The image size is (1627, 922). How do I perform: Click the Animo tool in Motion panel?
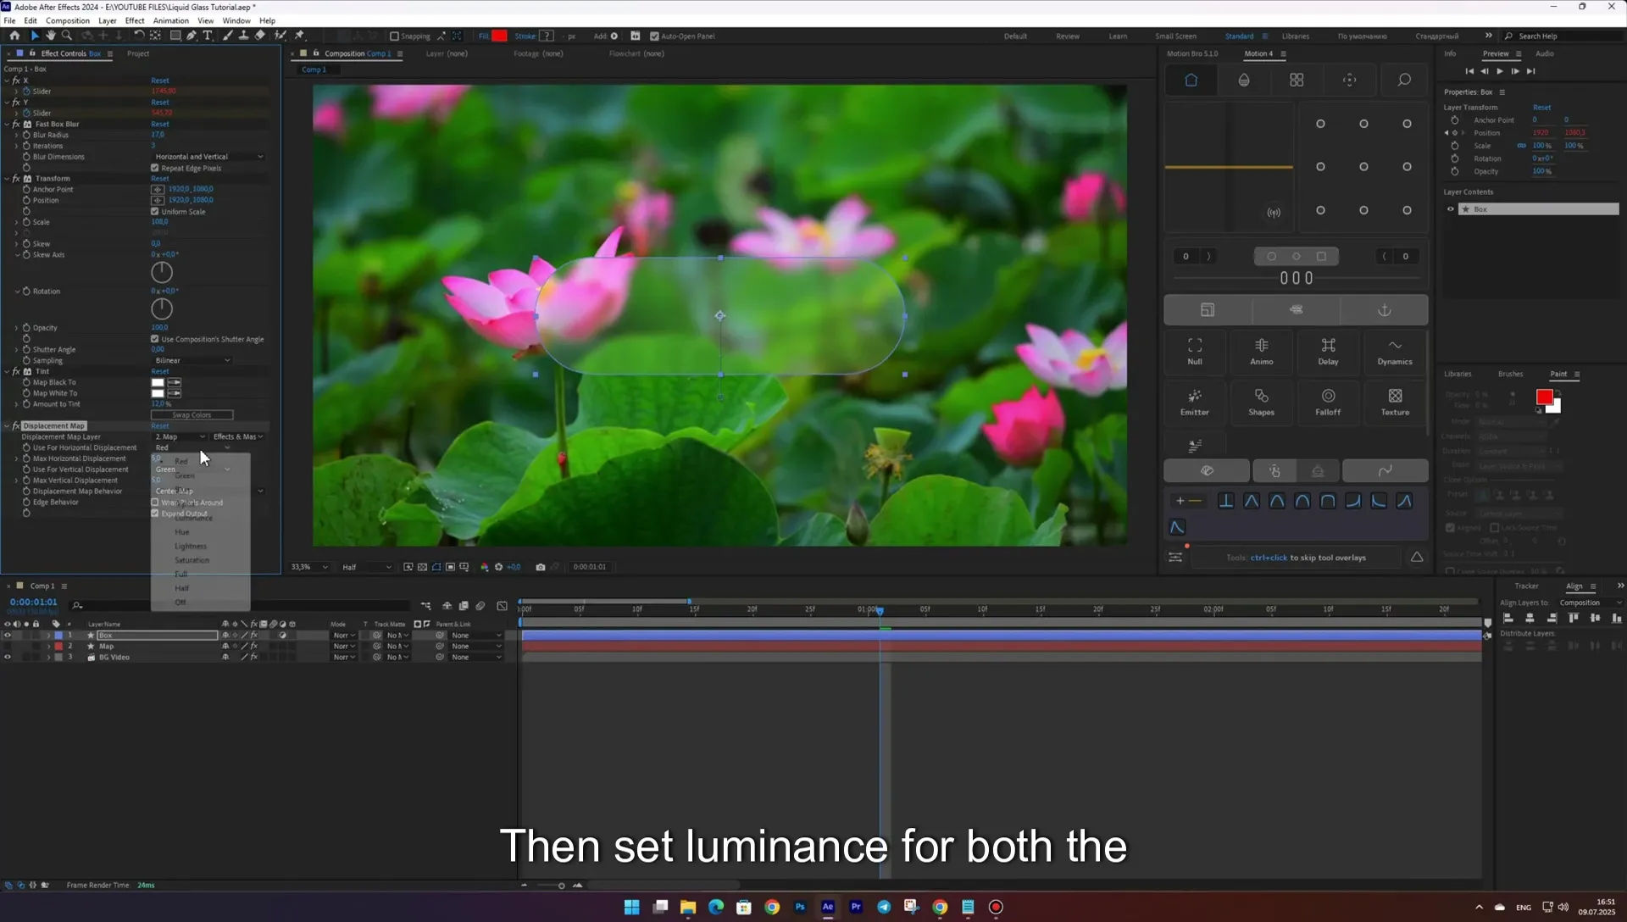click(1262, 351)
